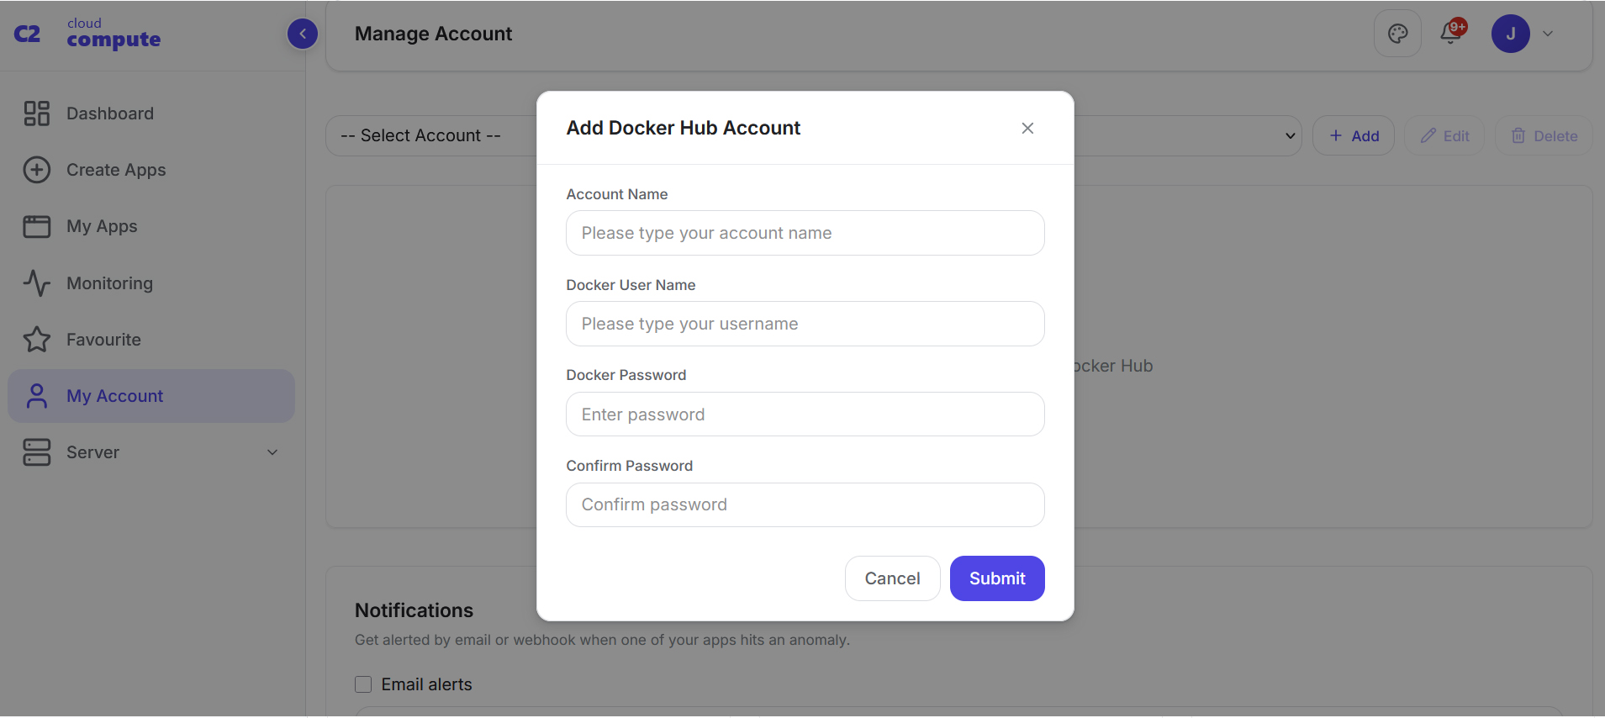Screen dimensions: 1605x718
Task: Close the Add Docker Hub Account dialog
Action: (x=1027, y=128)
